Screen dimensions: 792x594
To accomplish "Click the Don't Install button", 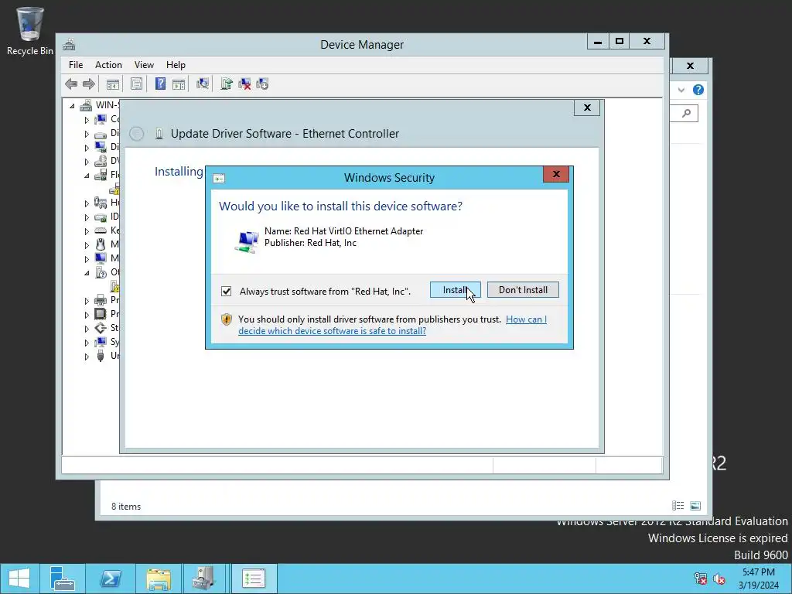I will coord(523,290).
